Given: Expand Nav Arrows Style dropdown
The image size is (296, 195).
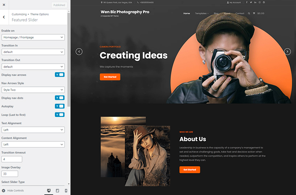Looking at the screenshot, I should pos(33,89).
